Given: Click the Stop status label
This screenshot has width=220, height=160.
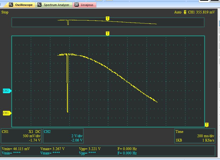Looking at the screenshot, I should tap(5, 12).
